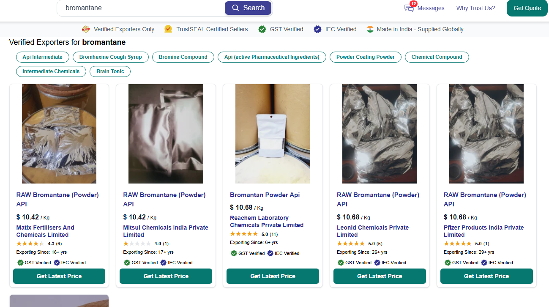Viewport: 549px width, 307px height.
Task: Select the Api Intermediate filter chip
Action: [43, 57]
